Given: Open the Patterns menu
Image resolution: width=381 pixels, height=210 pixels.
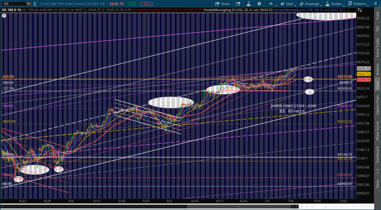Looking at the screenshot, I should [x=357, y=3].
